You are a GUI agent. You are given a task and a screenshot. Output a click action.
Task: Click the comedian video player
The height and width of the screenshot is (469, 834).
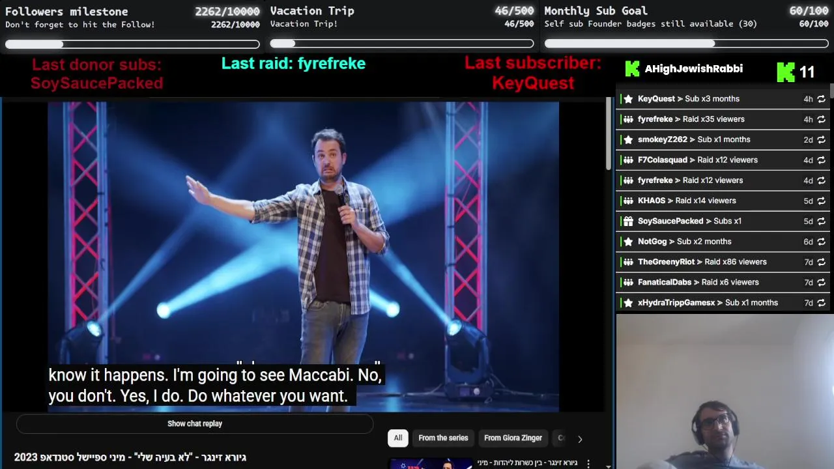tap(303, 257)
